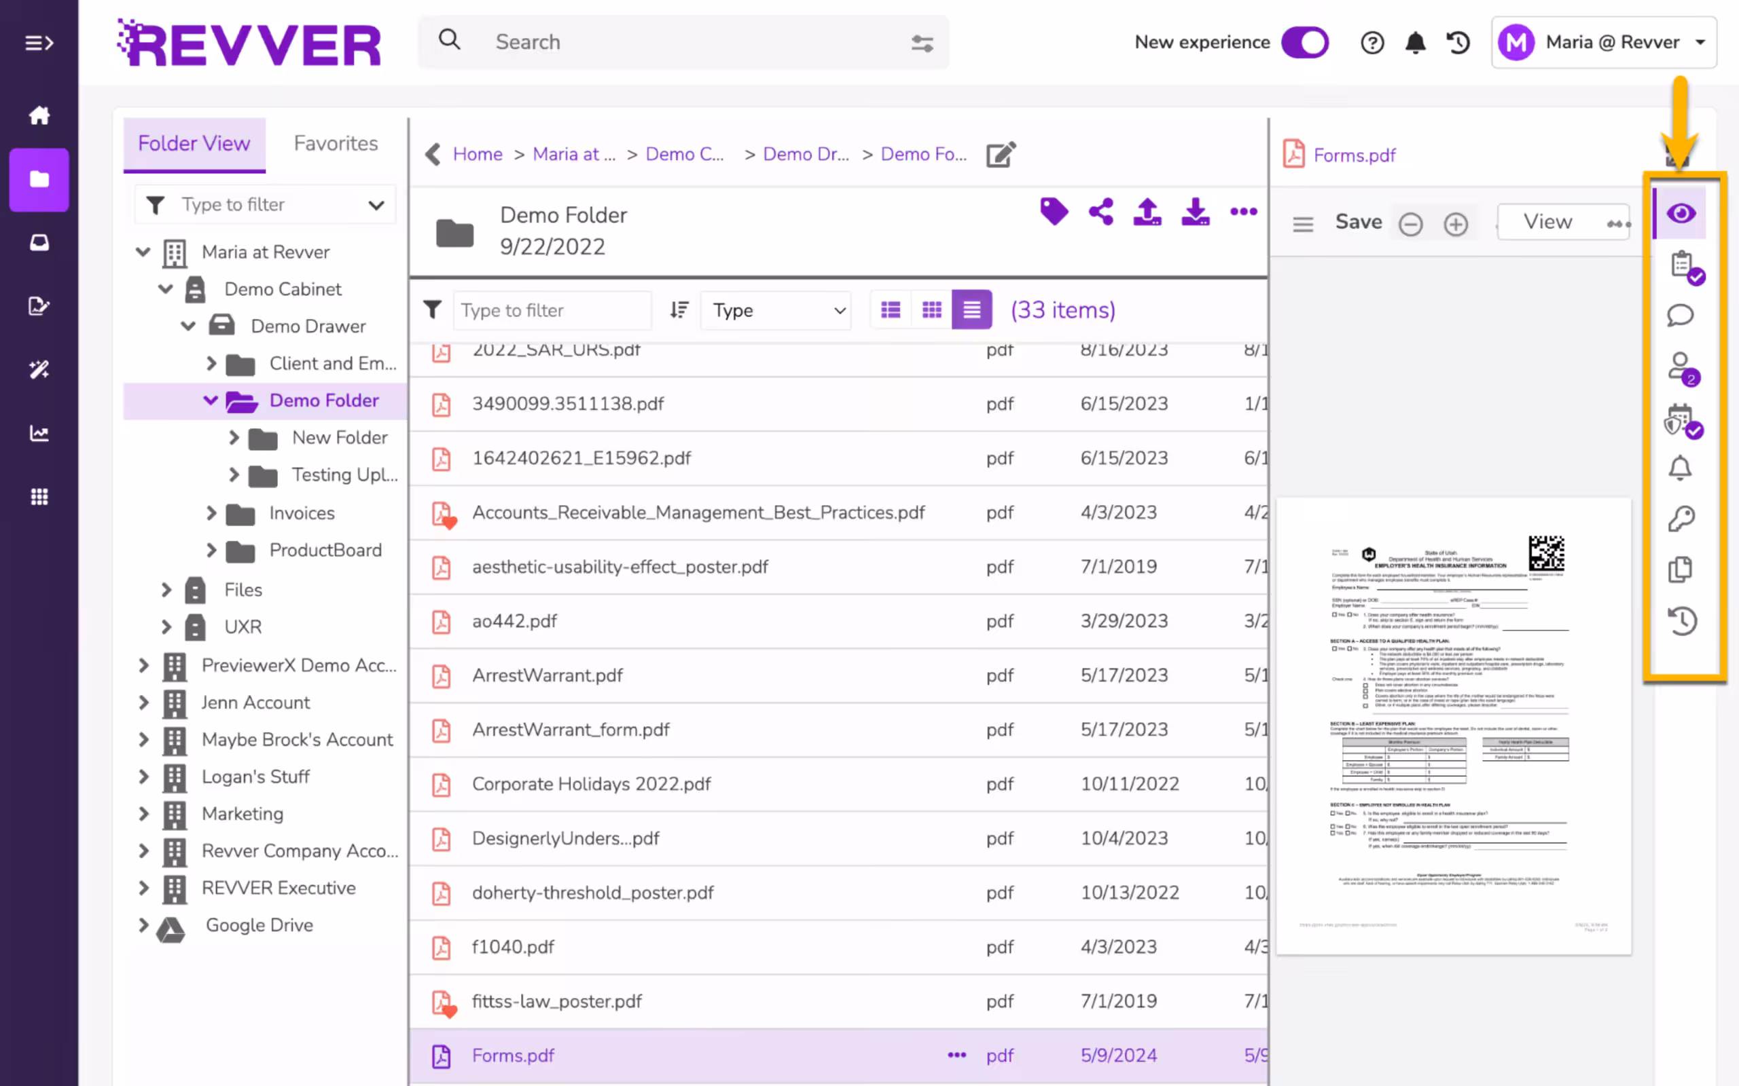
Task: Add a tag to Demo Folder
Action: [1054, 211]
